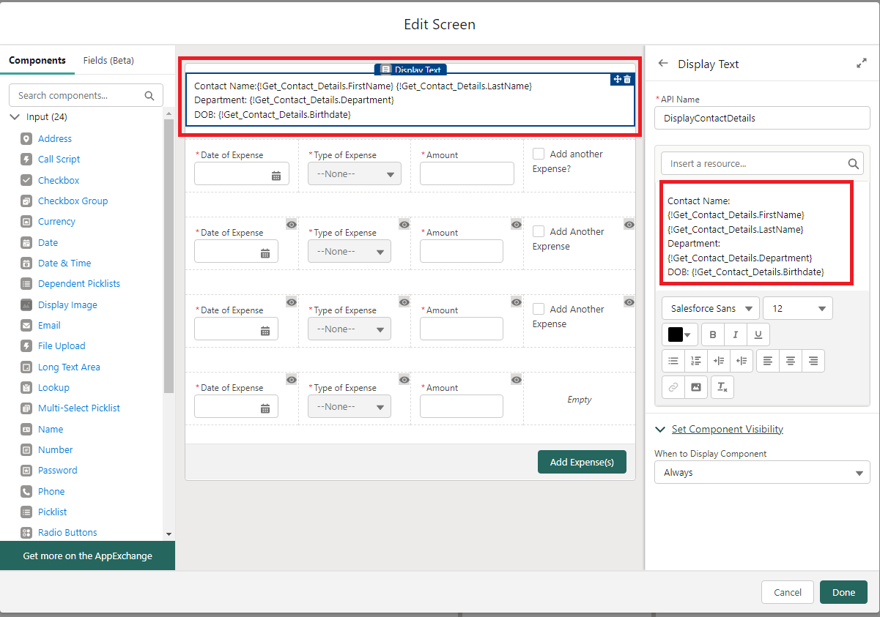Switch to the Fields (Beta) tab
This screenshot has height=617, width=880.
[108, 61]
